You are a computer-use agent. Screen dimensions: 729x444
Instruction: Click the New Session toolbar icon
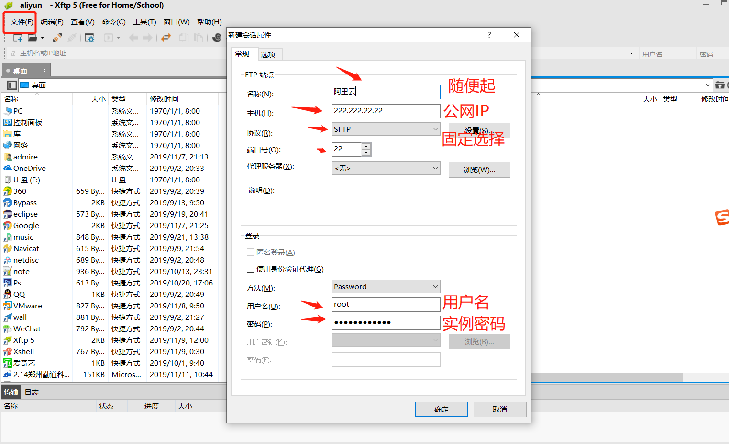pyautogui.click(x=18, y=38)
